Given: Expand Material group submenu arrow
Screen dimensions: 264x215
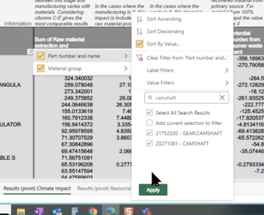Looking at the screenshot, I should 125,69.
